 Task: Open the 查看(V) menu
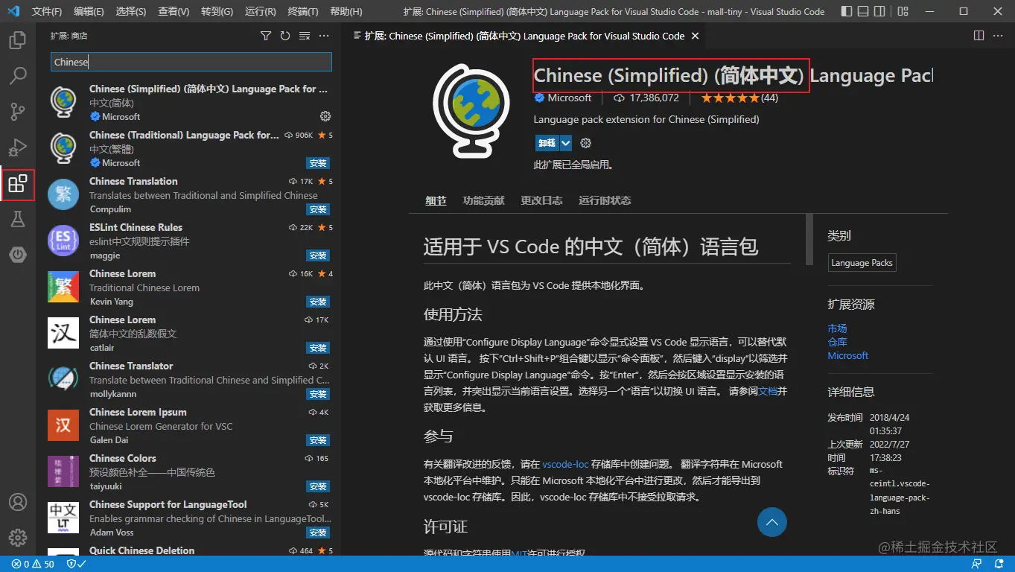174,11
